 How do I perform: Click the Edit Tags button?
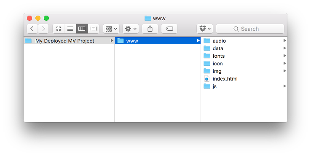(x=169, y=29)
